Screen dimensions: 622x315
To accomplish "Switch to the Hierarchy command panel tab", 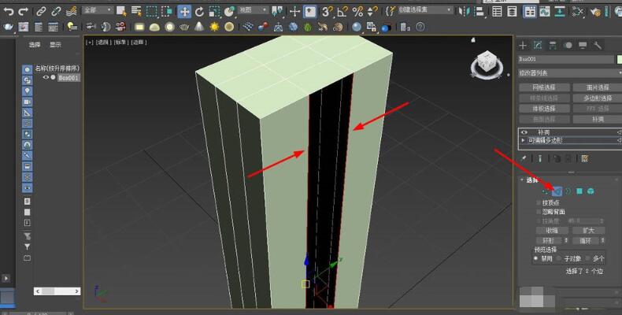I will pos(553,45).
